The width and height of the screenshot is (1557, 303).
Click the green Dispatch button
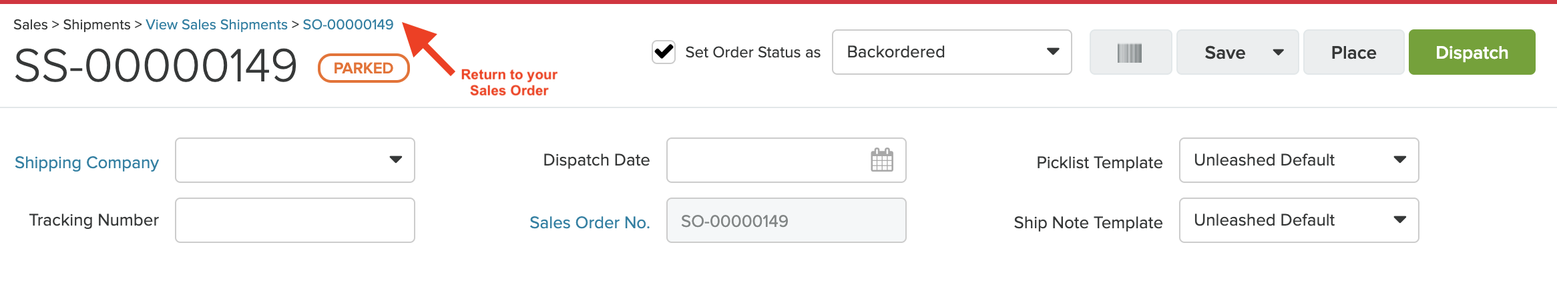coord(1472,52)
